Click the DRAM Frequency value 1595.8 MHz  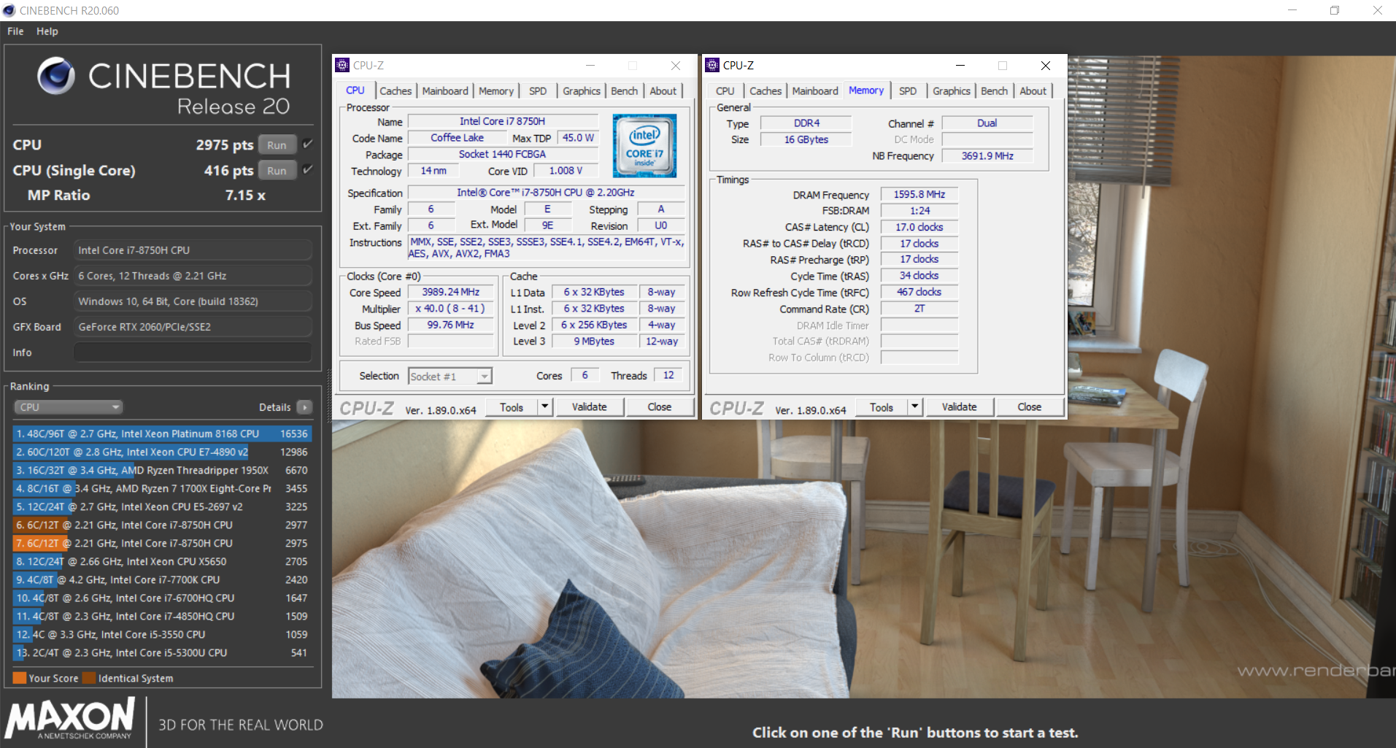[x=919, y=194]
